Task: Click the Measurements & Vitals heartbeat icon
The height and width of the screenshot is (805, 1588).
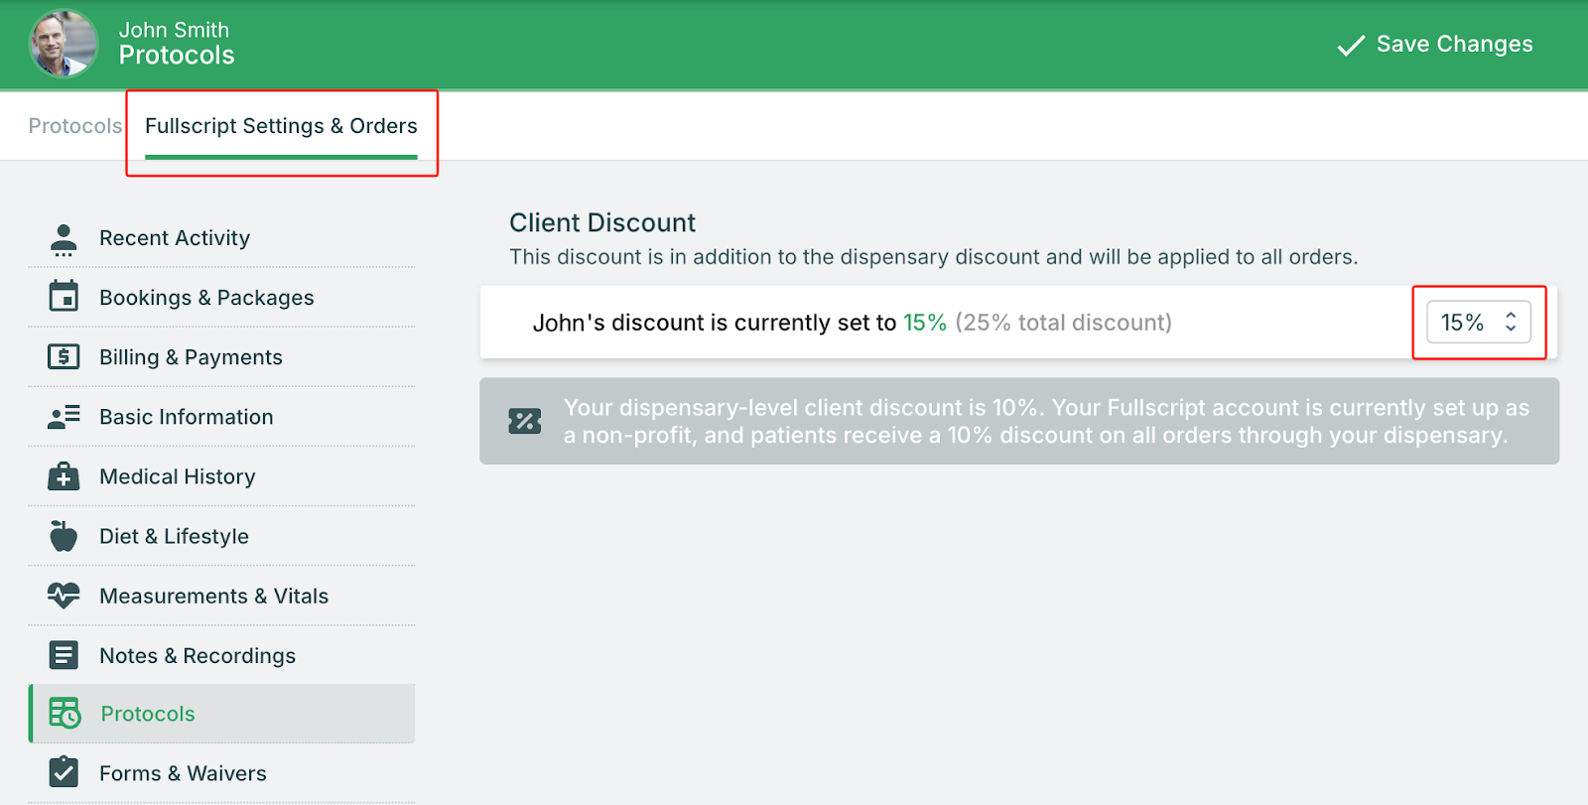Action: pos(64,596)
